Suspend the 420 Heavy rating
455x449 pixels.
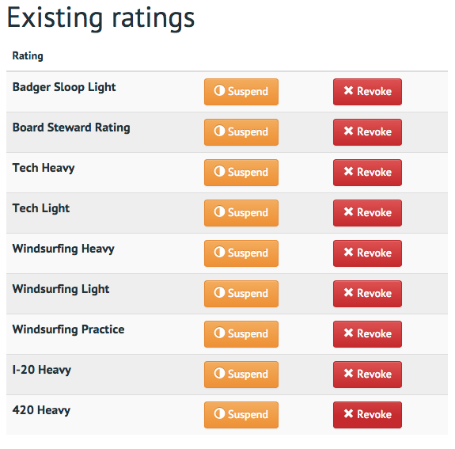tap(241, 415)
